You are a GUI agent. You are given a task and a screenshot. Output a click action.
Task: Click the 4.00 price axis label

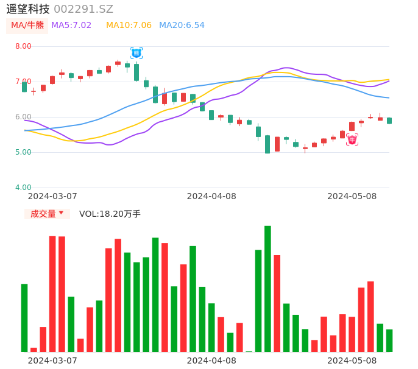coord(23,188)
